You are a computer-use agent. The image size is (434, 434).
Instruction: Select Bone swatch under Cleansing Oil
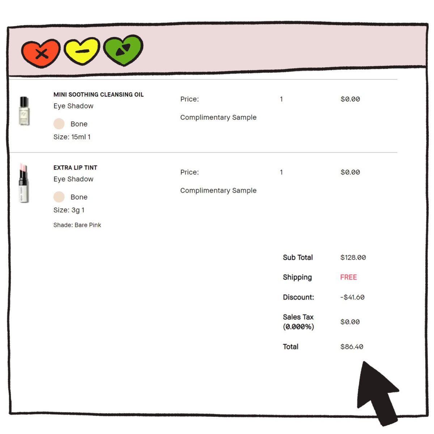tap(59, 124)
